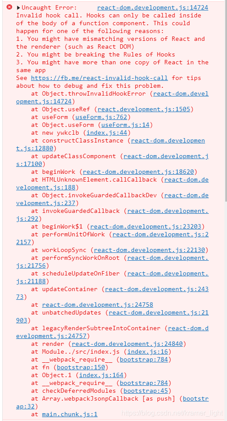
Task: Open react-dom link after updateClassComponent
Action: tap(166, 156)
